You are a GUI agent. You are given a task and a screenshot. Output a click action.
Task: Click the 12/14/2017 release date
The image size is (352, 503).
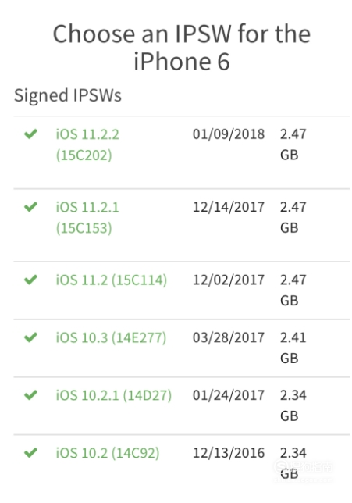(229, 207)
